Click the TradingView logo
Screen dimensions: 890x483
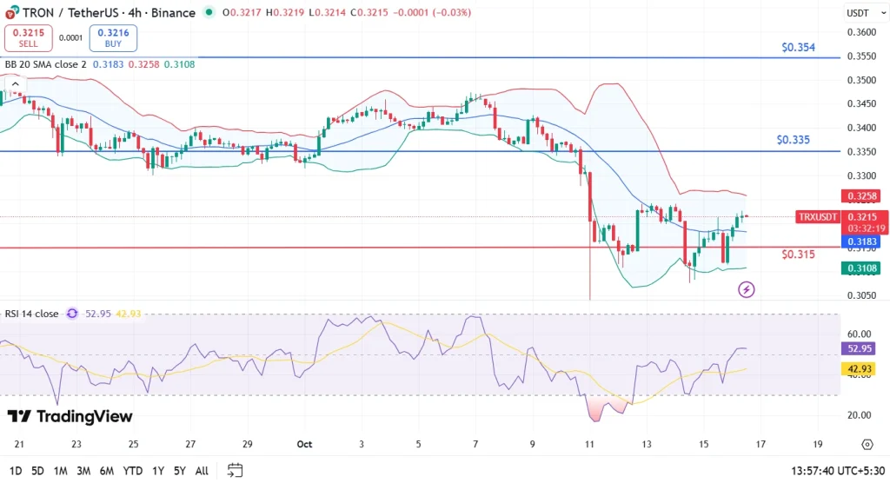click(70, 416)
